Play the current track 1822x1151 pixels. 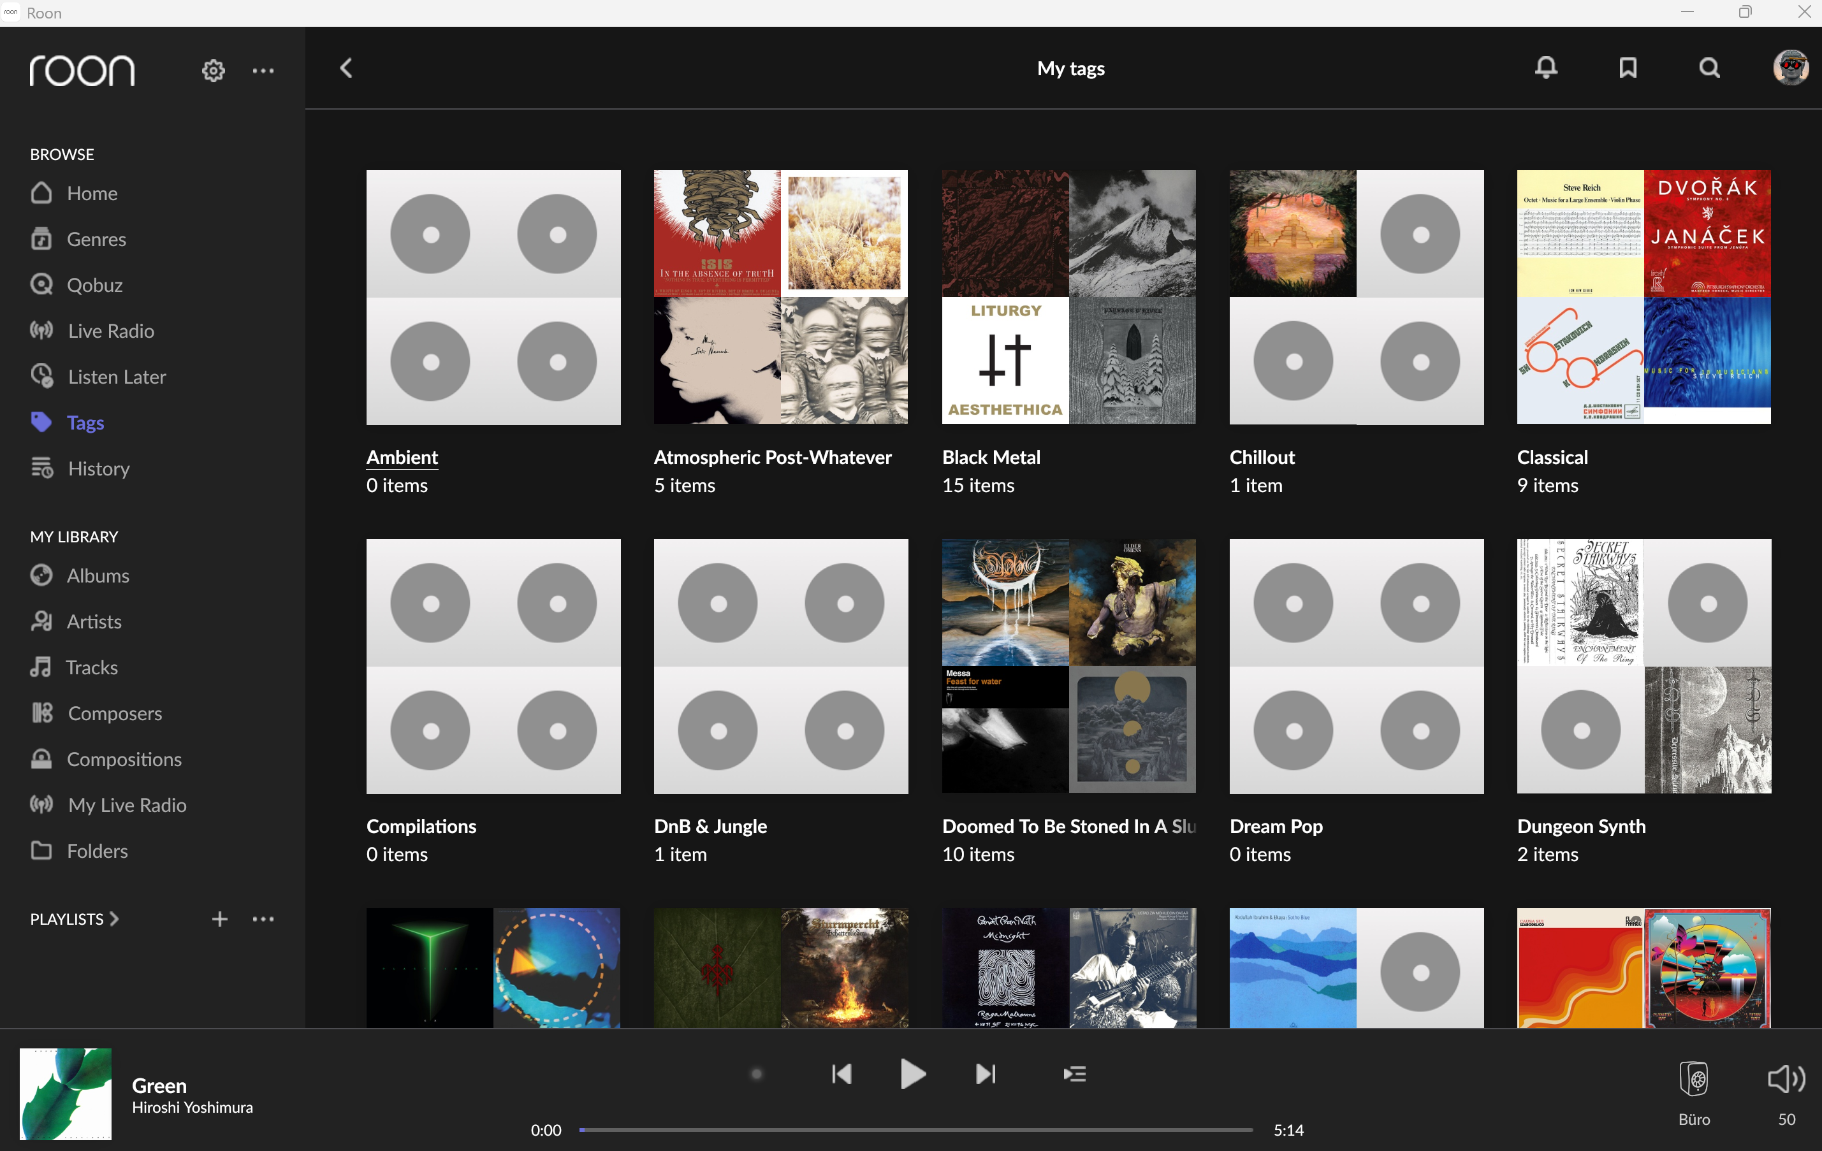tap(912, 1074)
